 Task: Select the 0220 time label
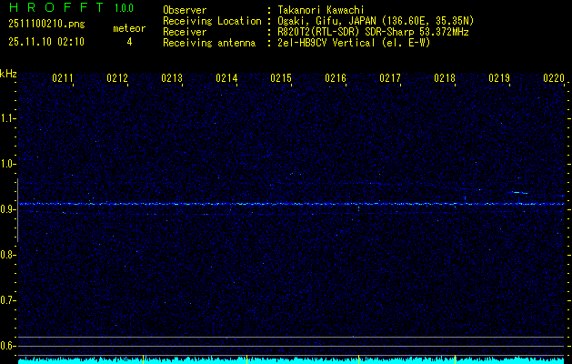pyautogui.click(x=553, y=79)
